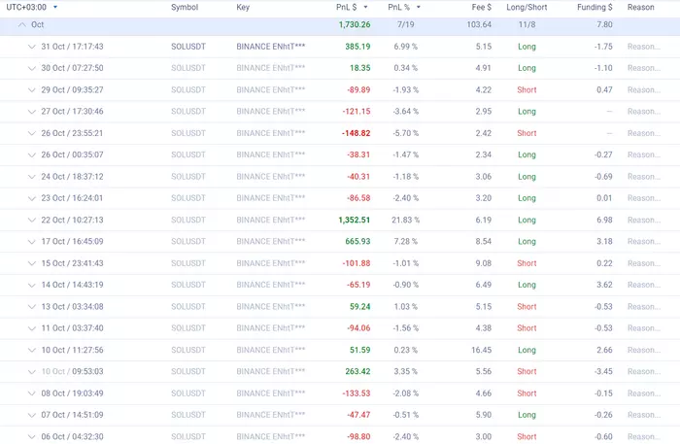Edit Reason field for 17 Oct trade

644,242
